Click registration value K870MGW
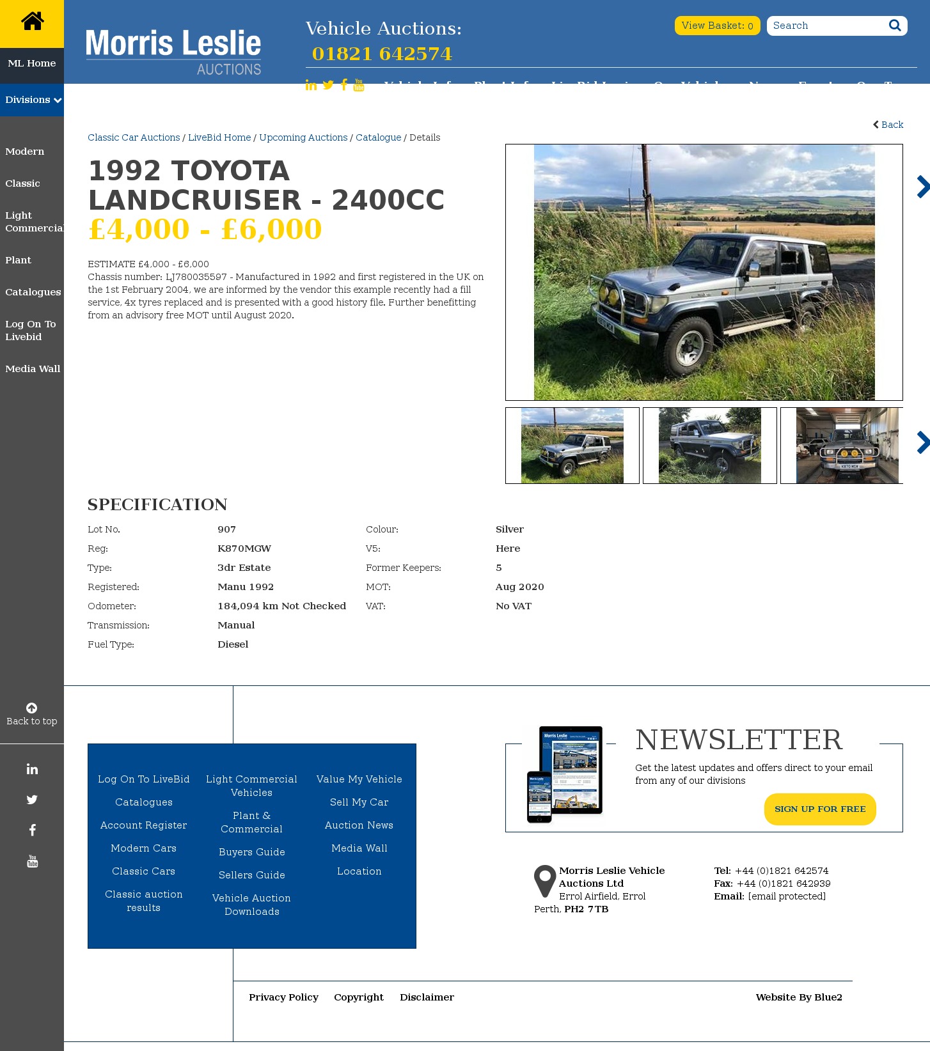Viewport: 930px width, 1051px height. pos(244,549)
